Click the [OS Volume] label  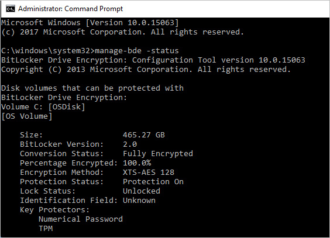click(27, 116)
